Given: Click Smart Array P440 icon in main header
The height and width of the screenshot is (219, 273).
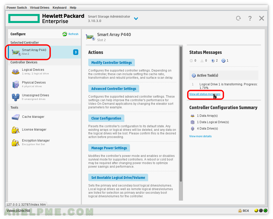Looking at the screenshot, I should [x=90, y=37].
